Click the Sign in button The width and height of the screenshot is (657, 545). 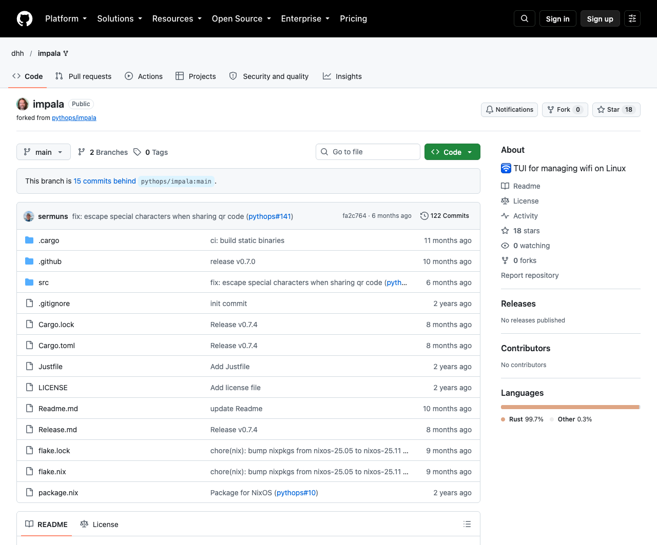pos(558,18)
